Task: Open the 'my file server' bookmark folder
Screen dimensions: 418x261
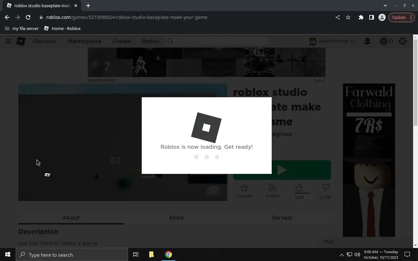Action: point(22,28)
